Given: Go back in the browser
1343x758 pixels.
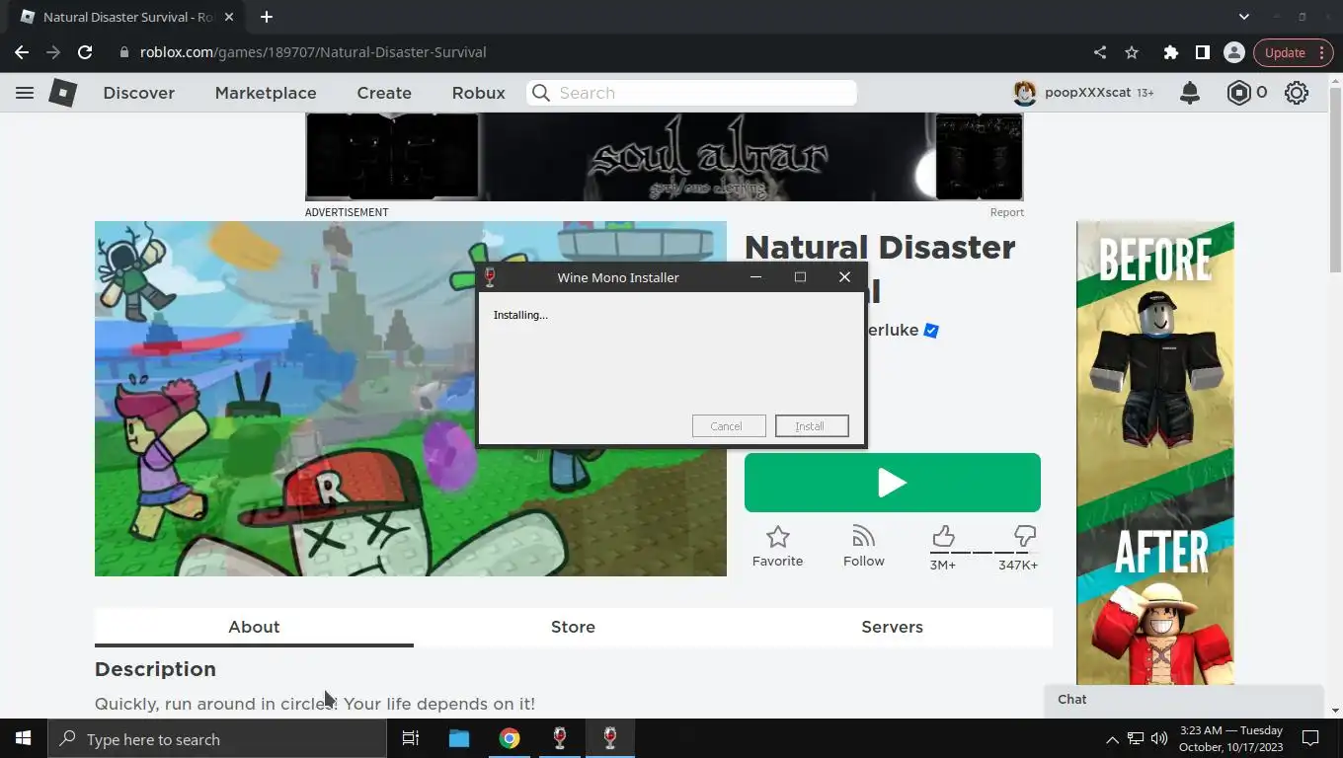Looking at the screenshot, I should [x=22, y=52].
